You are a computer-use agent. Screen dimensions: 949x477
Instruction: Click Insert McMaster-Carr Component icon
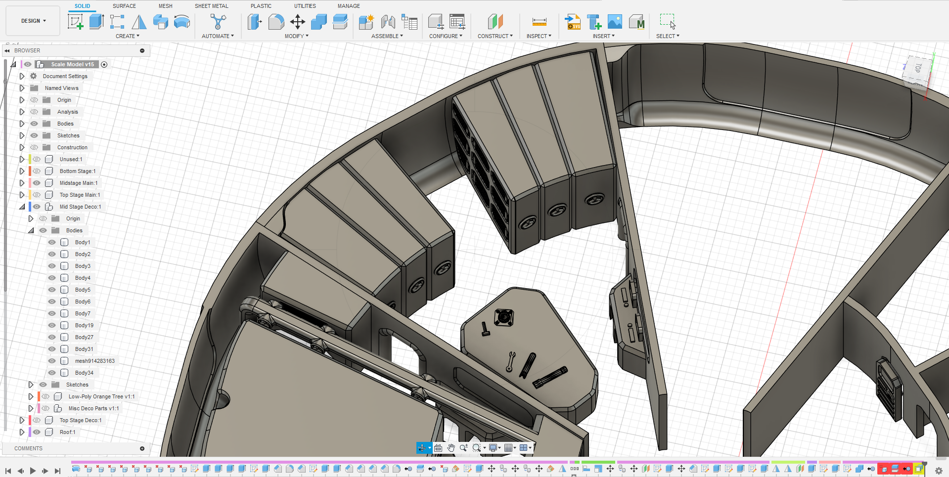click(x=594, y=22)
